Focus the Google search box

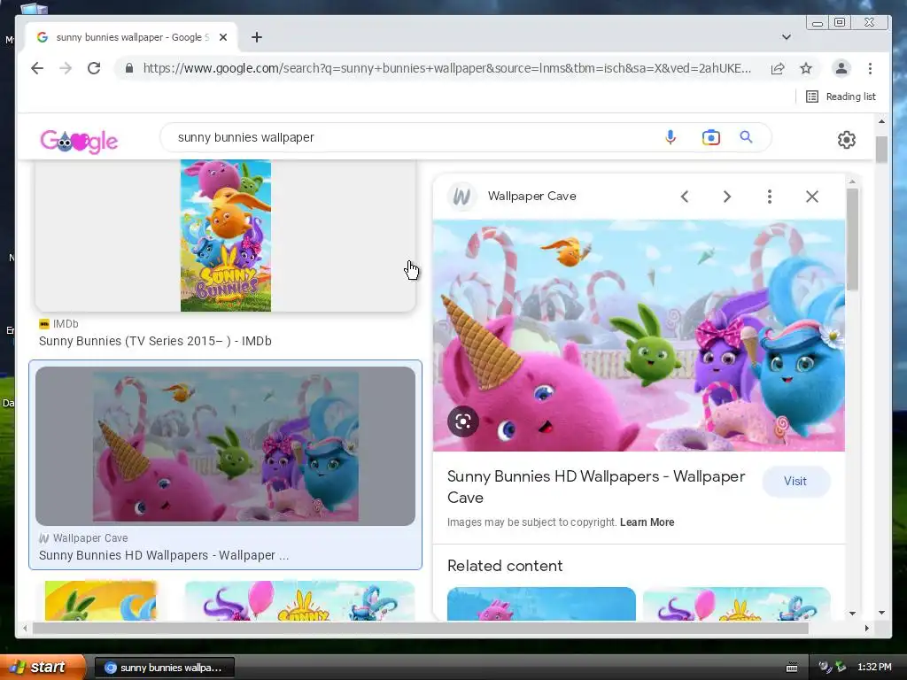(416, 137)
